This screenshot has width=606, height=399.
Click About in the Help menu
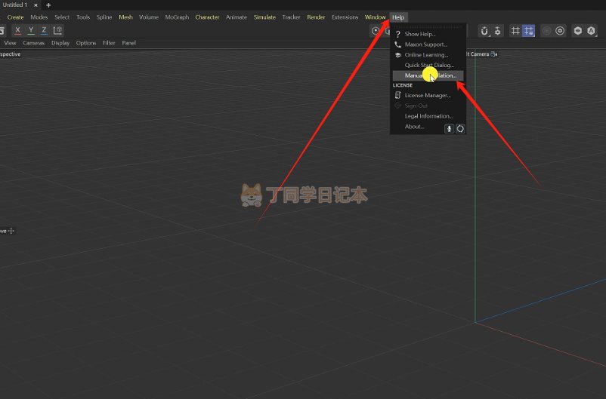[414, 127]
